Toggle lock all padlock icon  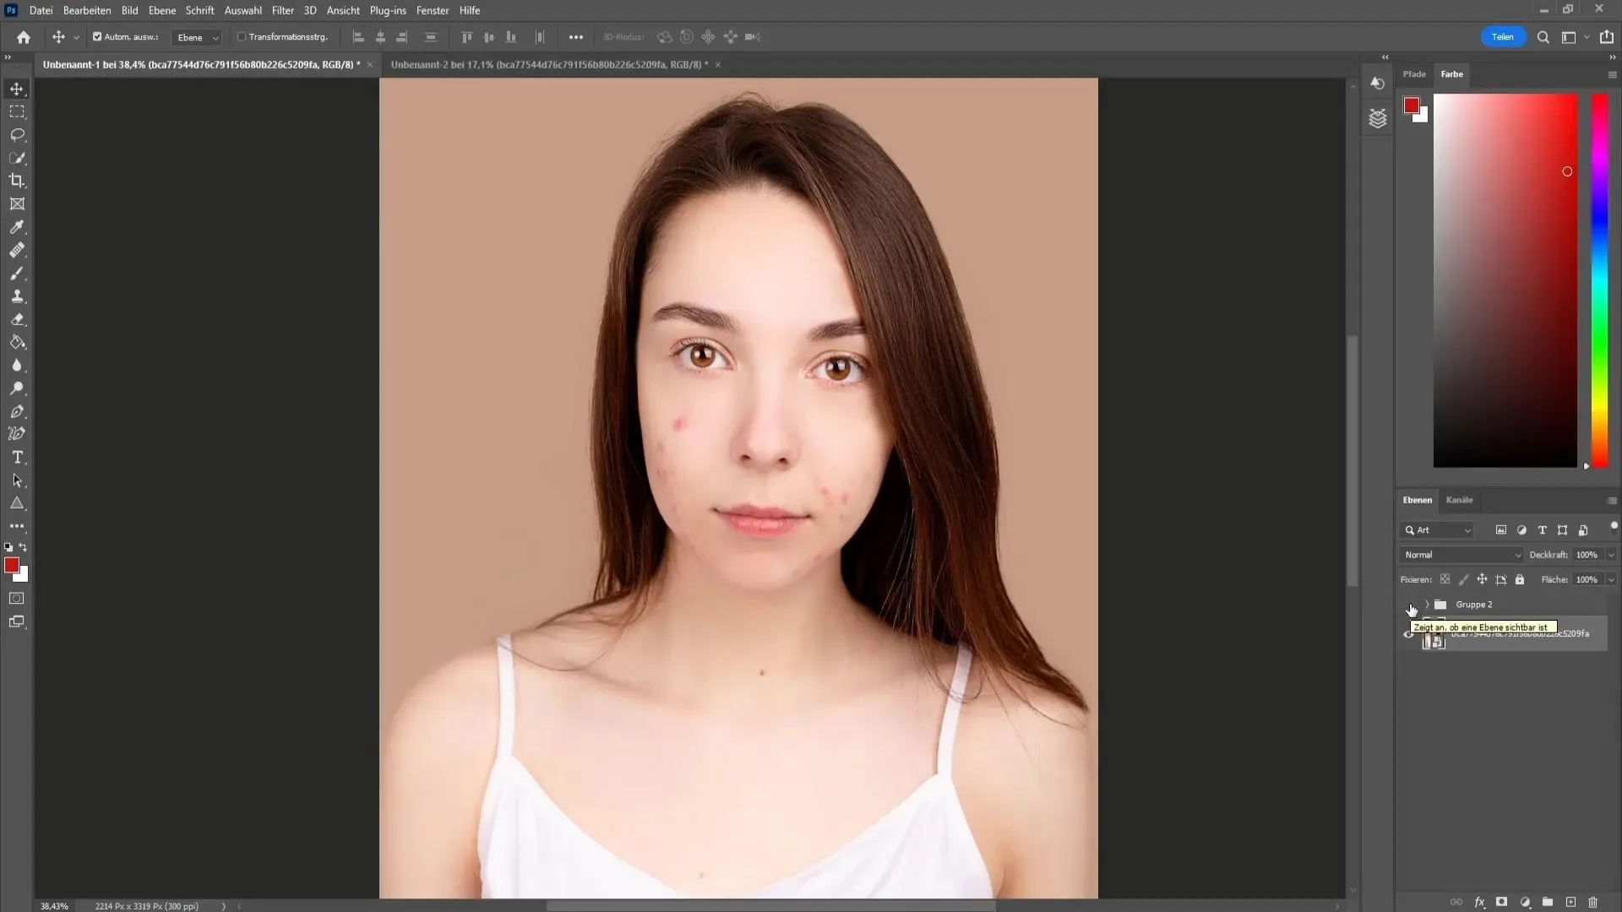(1520, 579)
